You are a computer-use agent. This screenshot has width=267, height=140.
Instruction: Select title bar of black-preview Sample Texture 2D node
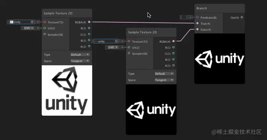(x=151, y=32)
